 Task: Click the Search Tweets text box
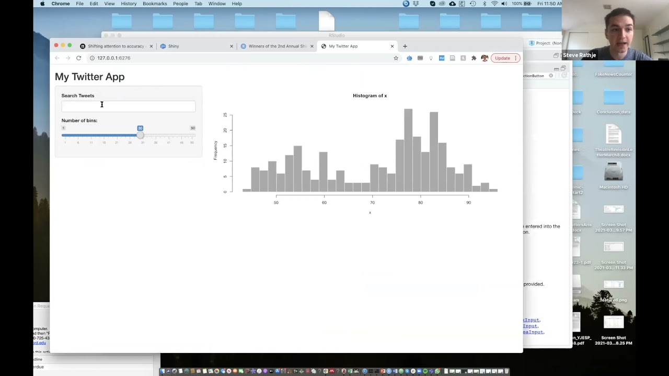pyautogui.click(x=129, y=107)
